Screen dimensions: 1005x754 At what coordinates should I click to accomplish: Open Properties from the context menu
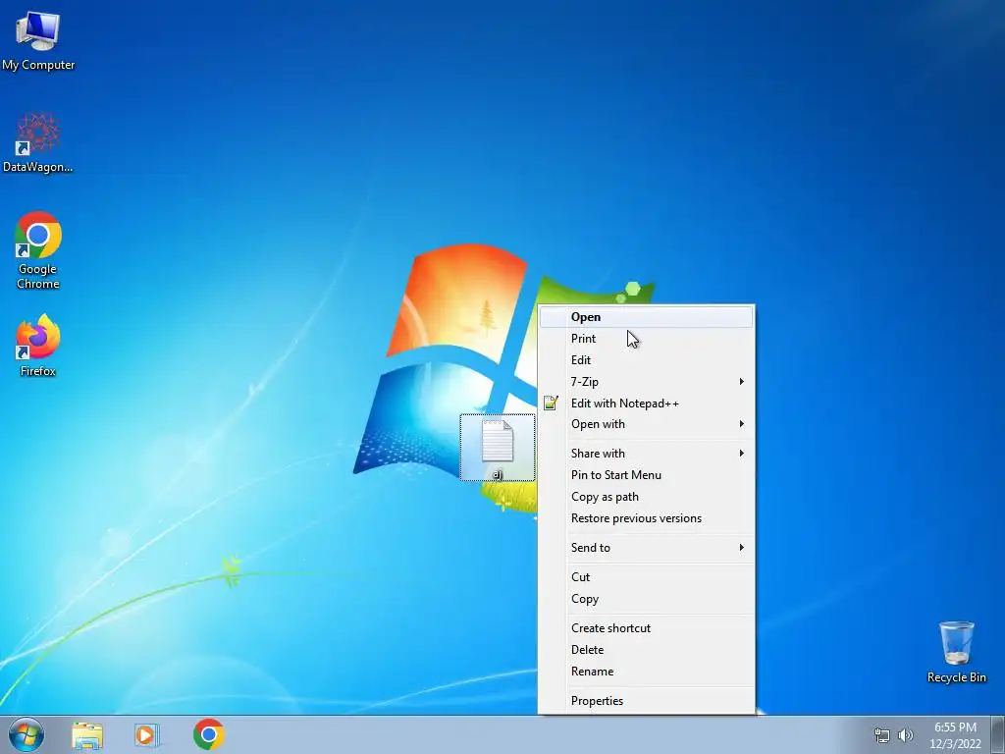tap(646, 701)
